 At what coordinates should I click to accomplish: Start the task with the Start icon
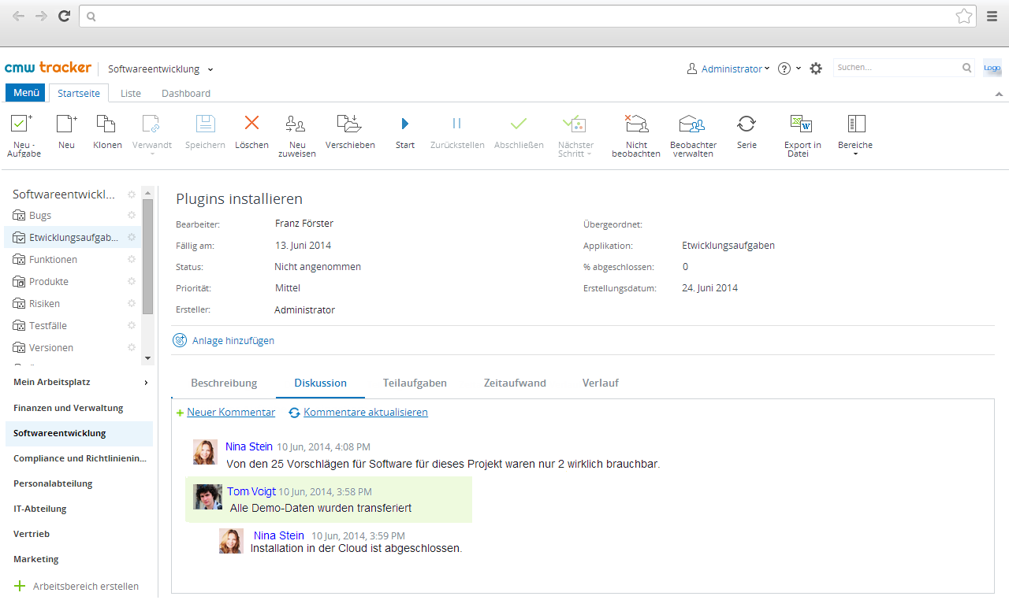(x=405, y=124)
